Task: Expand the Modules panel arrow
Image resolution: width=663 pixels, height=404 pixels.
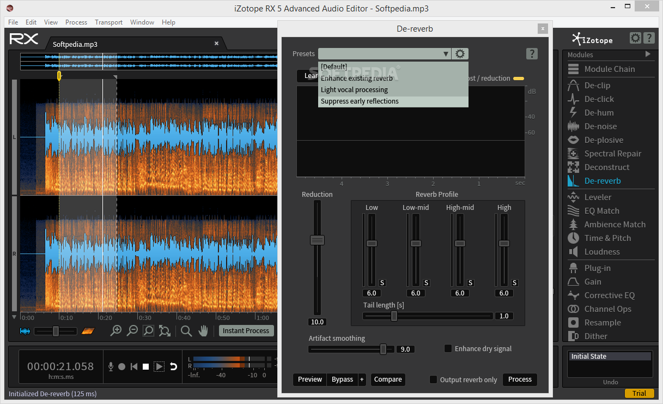Action: pos(648,54)
